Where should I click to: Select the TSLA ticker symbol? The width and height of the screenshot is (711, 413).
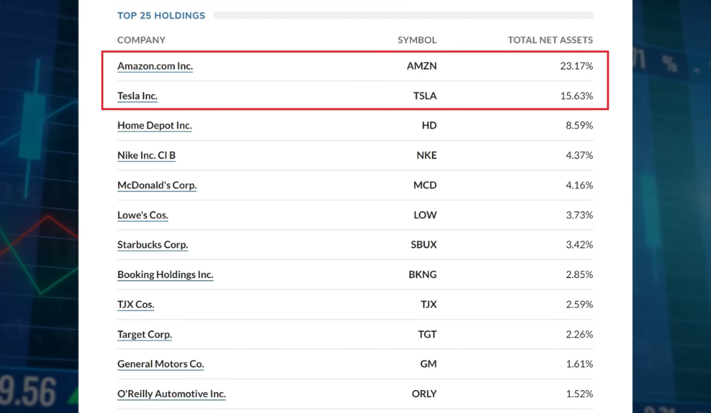pos(425,96)
